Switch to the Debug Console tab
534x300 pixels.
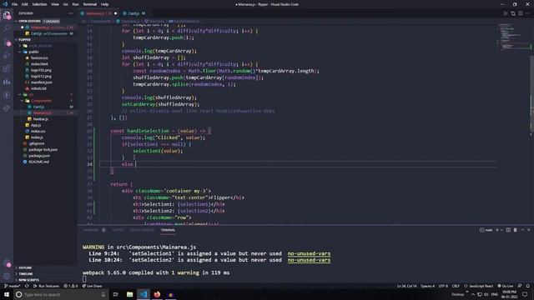[x=142, y=230]
